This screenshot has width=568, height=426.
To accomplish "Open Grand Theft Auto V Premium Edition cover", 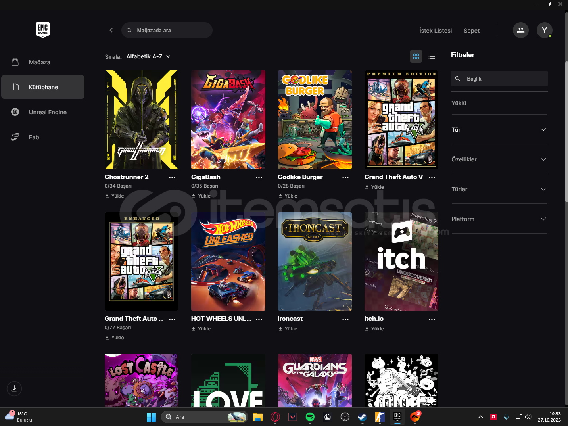I will coord(401,119).
